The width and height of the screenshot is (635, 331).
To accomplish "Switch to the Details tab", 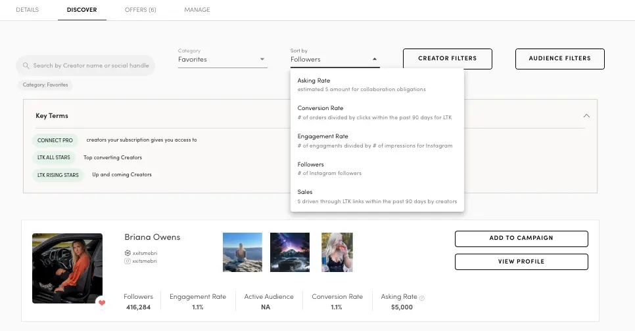I will tap(27, 10).
